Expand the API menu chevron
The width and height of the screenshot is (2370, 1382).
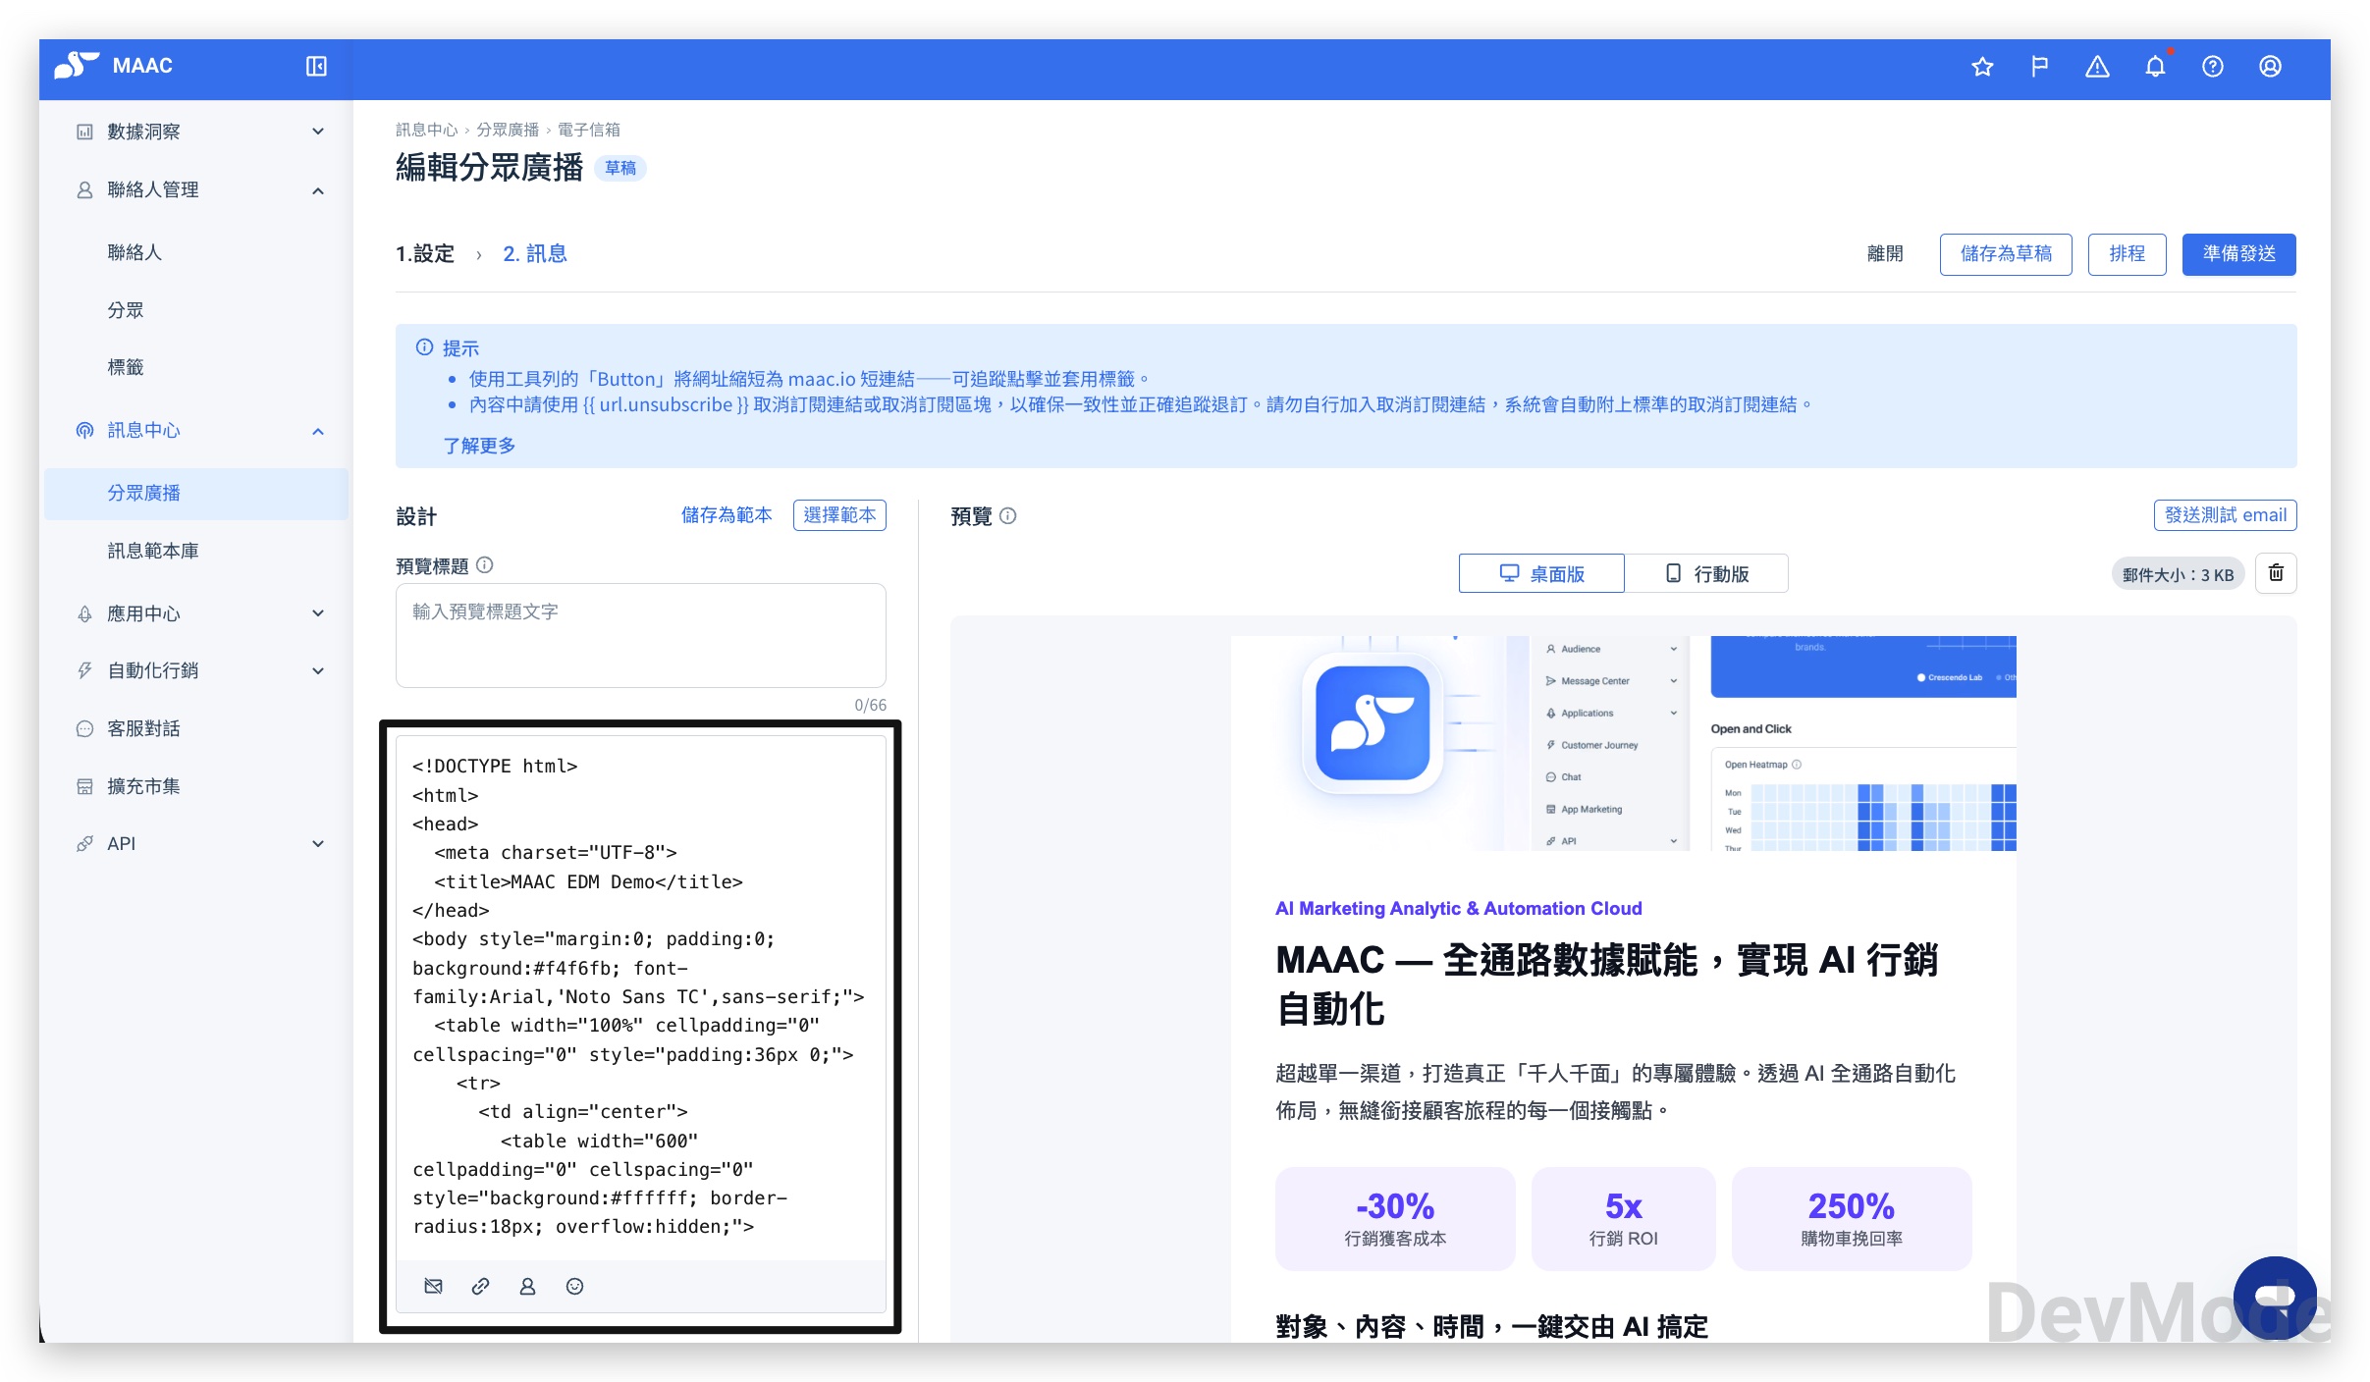pyautogui.click(x=318, y=843)
